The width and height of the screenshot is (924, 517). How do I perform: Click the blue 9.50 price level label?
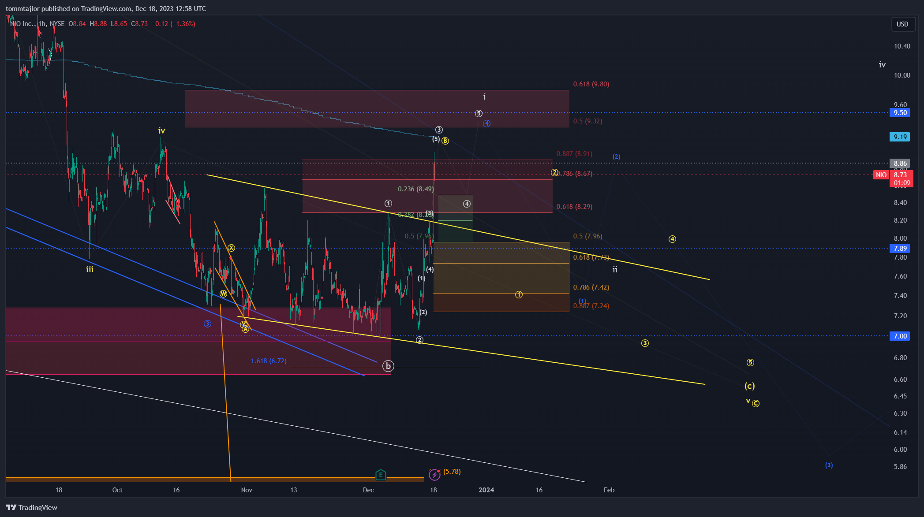click(x=900, y=112)
